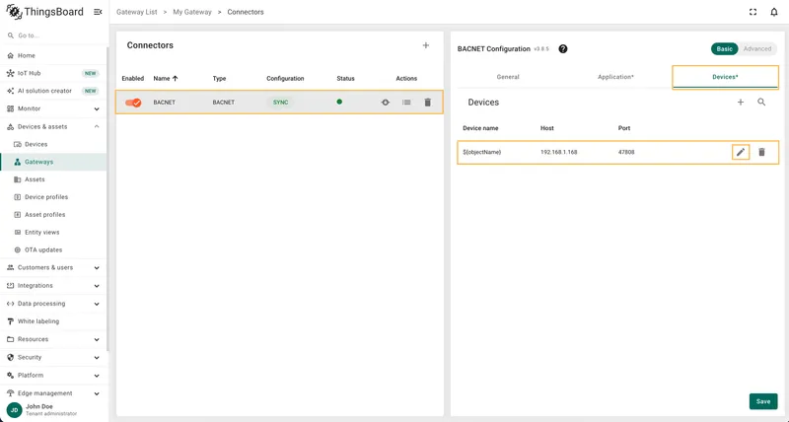The height and width of the screenshot is (422, 789).
Task: Expand the Platform menu
Action: tap(53, 376)
